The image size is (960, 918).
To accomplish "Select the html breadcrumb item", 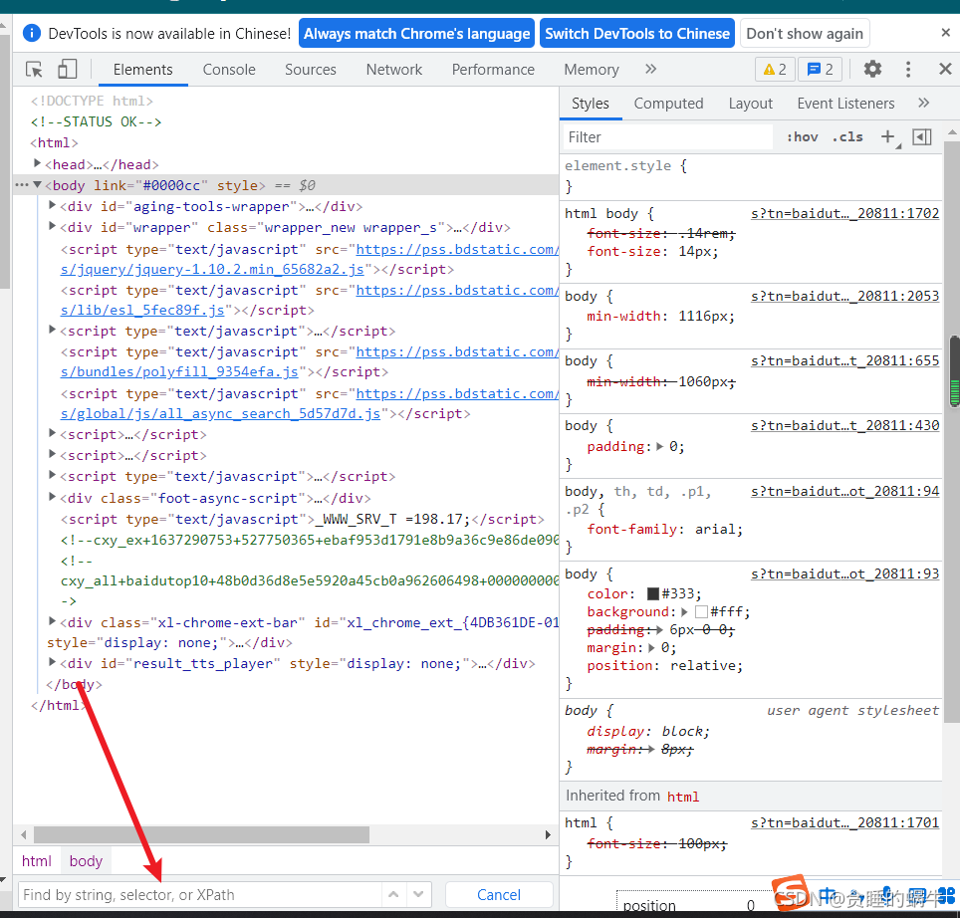I will click(37, 861).
